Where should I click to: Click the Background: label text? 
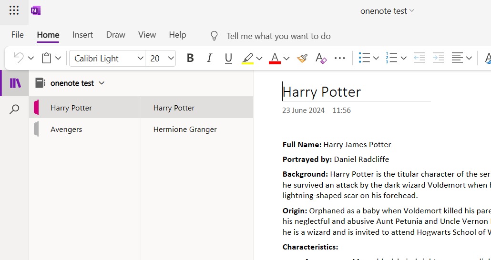305,174
